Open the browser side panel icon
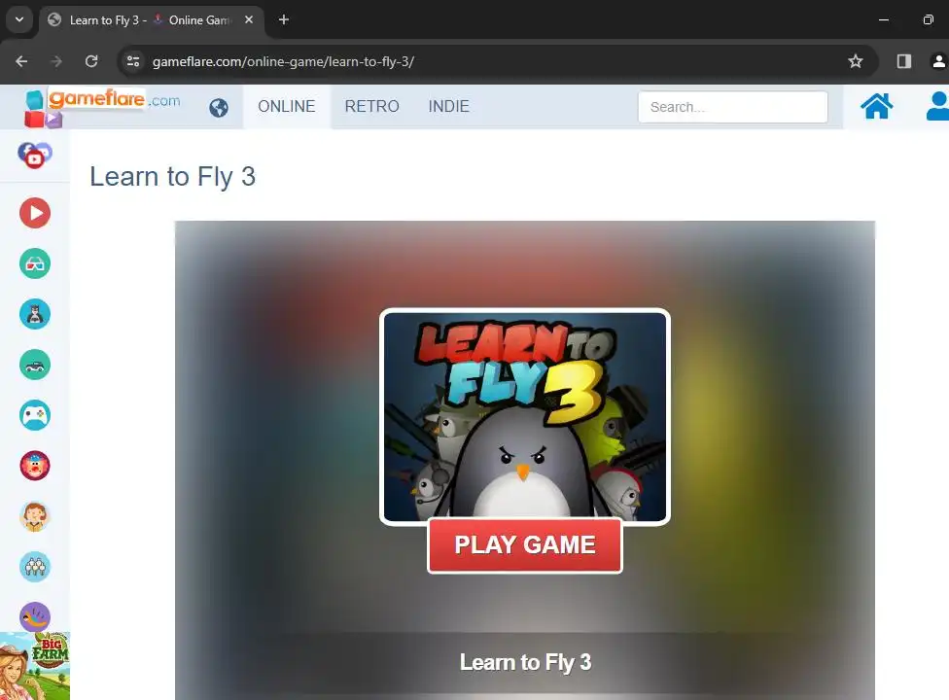949x700 pixels. (x=903, y=61)
